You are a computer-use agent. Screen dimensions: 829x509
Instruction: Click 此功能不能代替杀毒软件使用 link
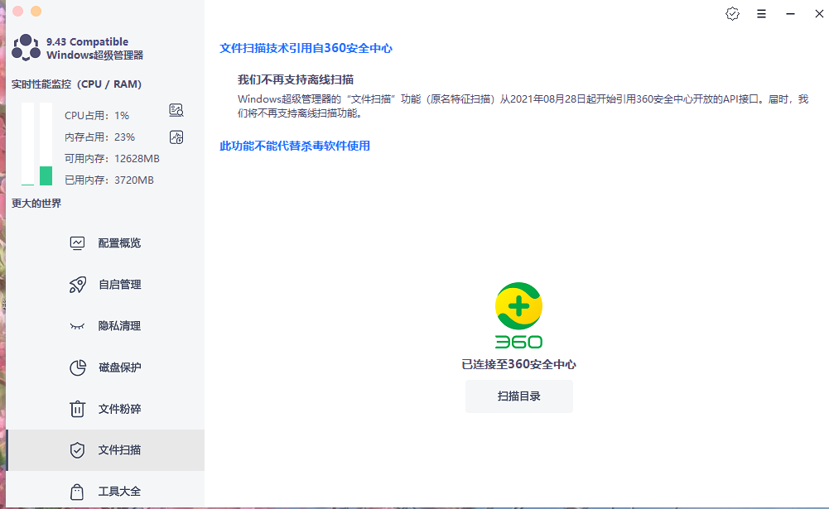295,146
